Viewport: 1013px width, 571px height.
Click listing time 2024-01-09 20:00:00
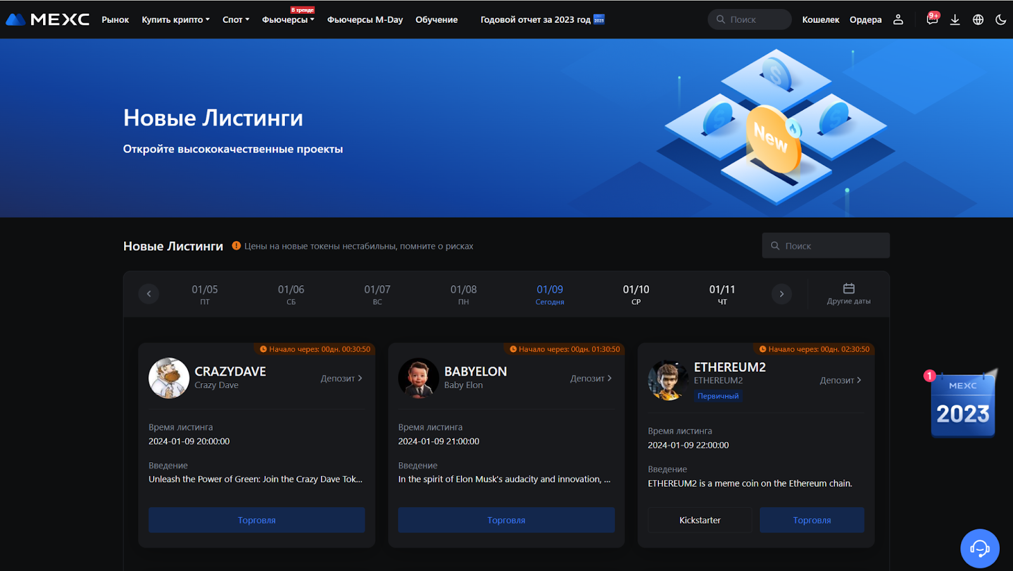(x=189, y=441)
